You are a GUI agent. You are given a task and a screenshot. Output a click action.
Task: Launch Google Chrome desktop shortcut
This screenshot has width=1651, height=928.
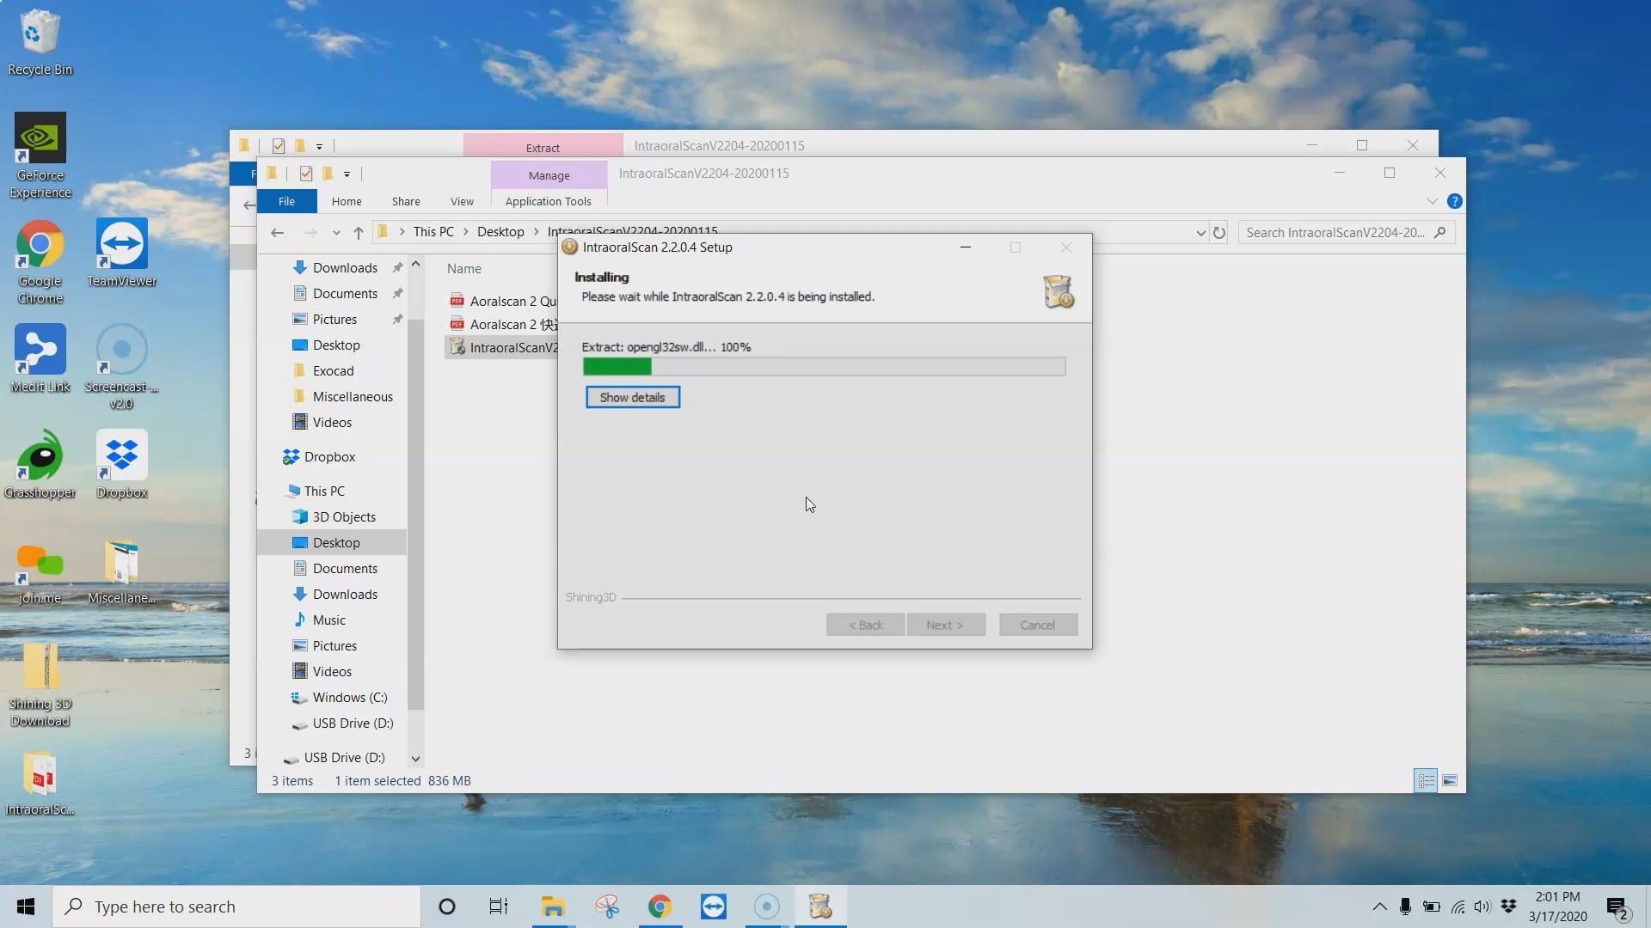40,262
